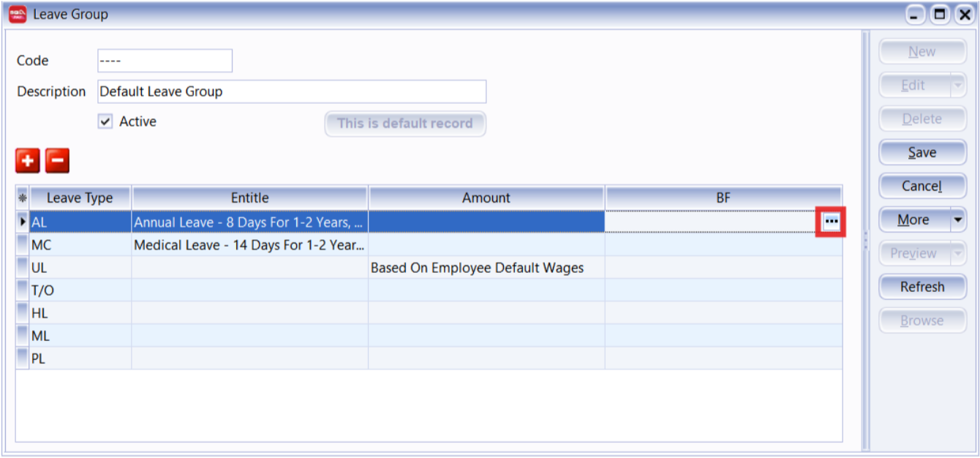Screen dimensions: 980x458
Task: Add a leave row with red plus
Action: coord(28,160)
